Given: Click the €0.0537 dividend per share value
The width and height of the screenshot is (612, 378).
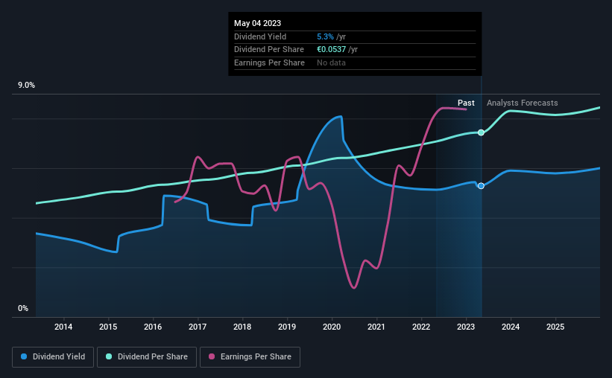Looking at the screenshot, I should 332,50.
